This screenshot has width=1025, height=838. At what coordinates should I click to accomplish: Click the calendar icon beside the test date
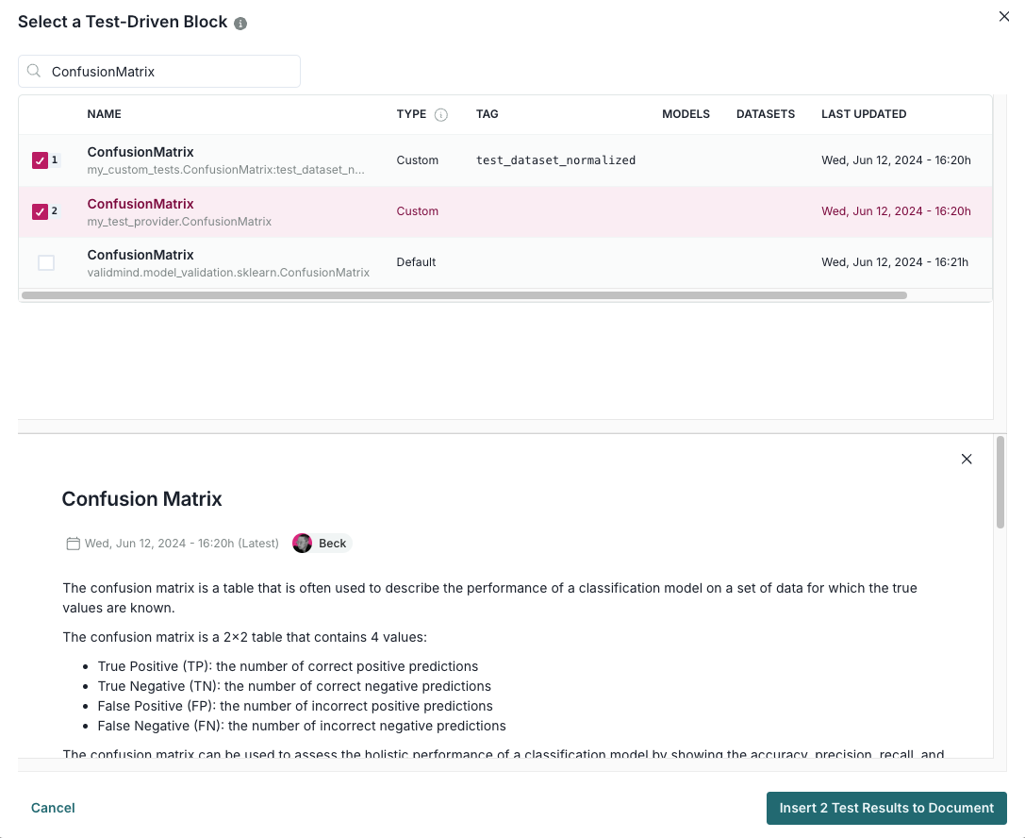73,543
